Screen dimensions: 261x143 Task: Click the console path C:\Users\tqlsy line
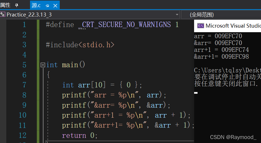tap(228, 70)
